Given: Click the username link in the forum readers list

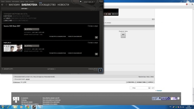Looking at the screenshot, I should pyautogui.click(x=28, y=79).
